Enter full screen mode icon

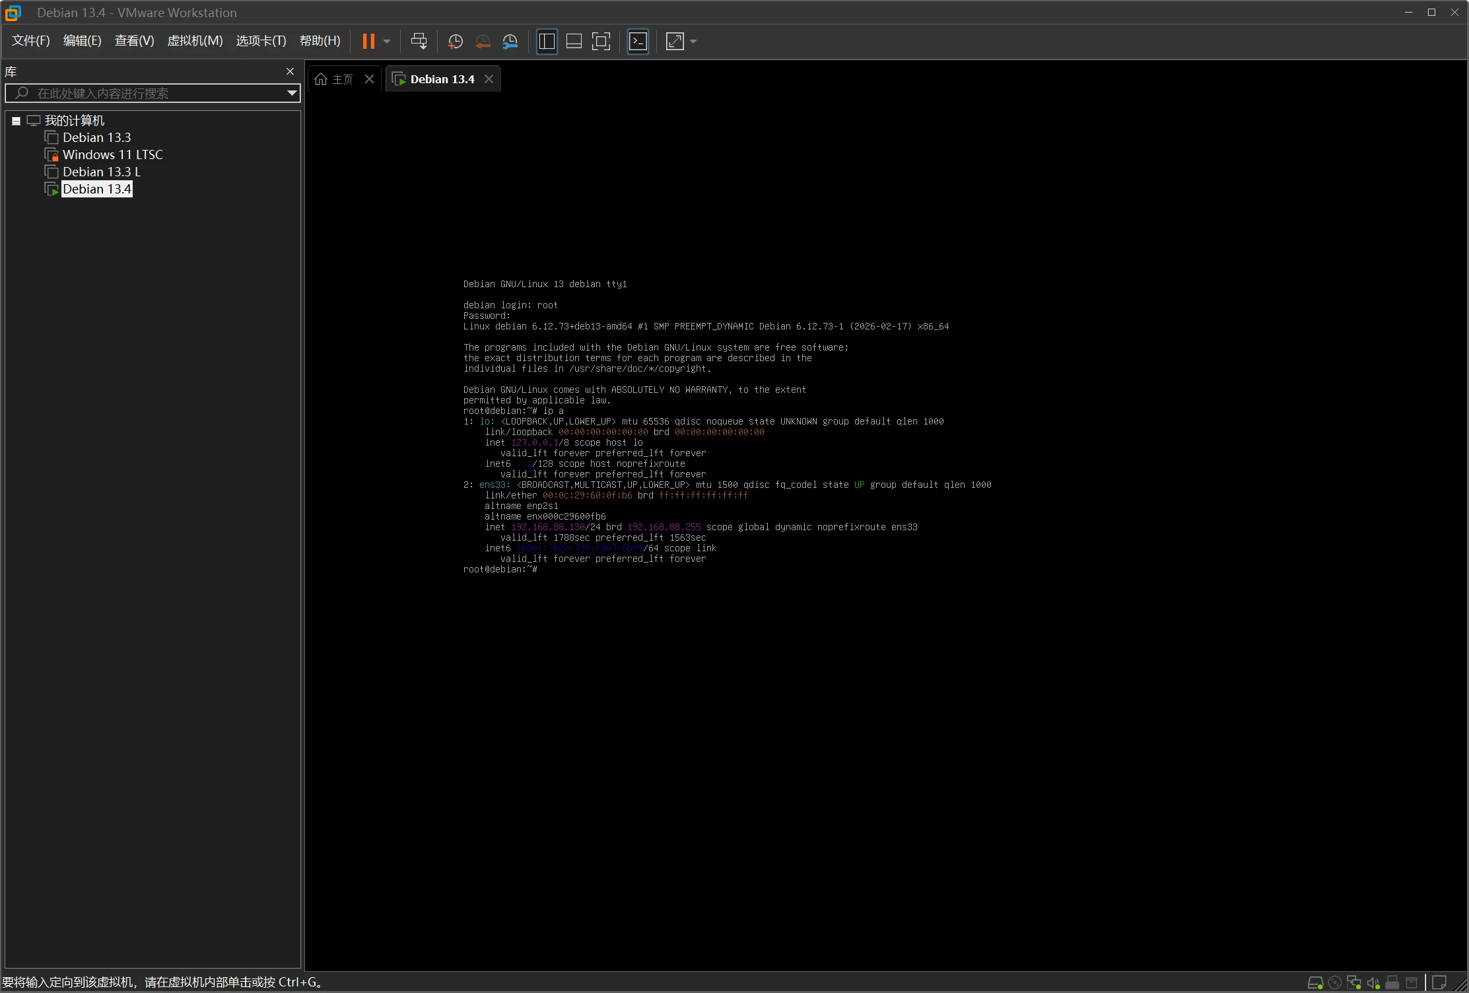pos(601,42)
